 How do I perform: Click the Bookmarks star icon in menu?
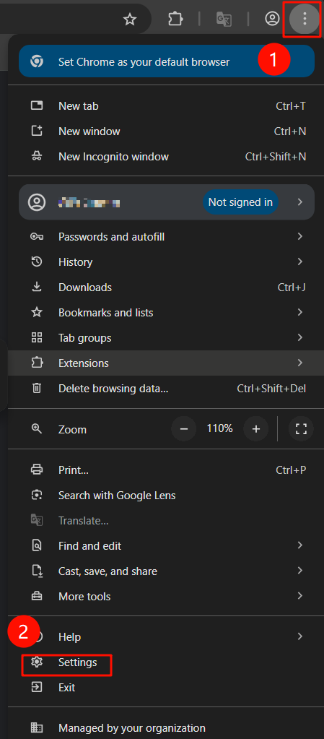(x=37, y=313)
